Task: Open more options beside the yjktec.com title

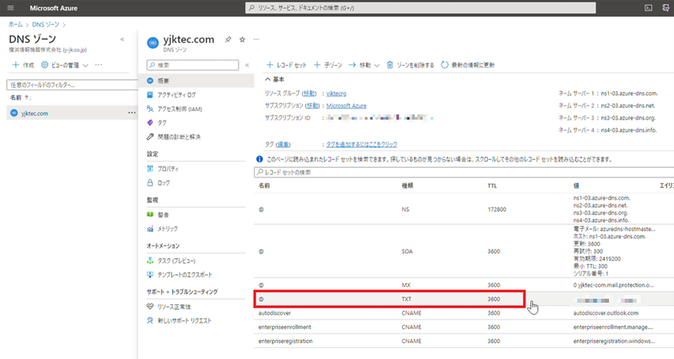Action: tap(256, 40)
